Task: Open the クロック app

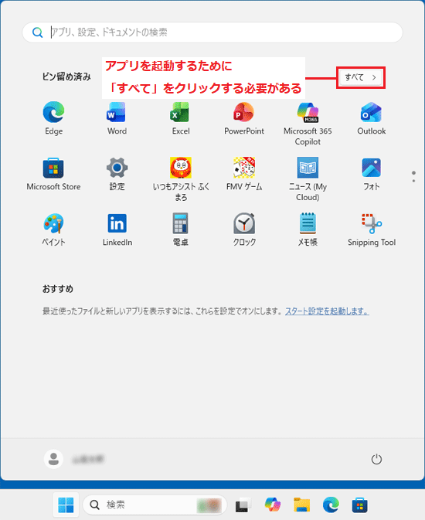Action: 244,229
